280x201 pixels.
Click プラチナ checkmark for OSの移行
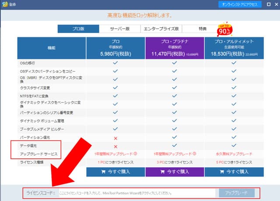[x=175, y=63]
